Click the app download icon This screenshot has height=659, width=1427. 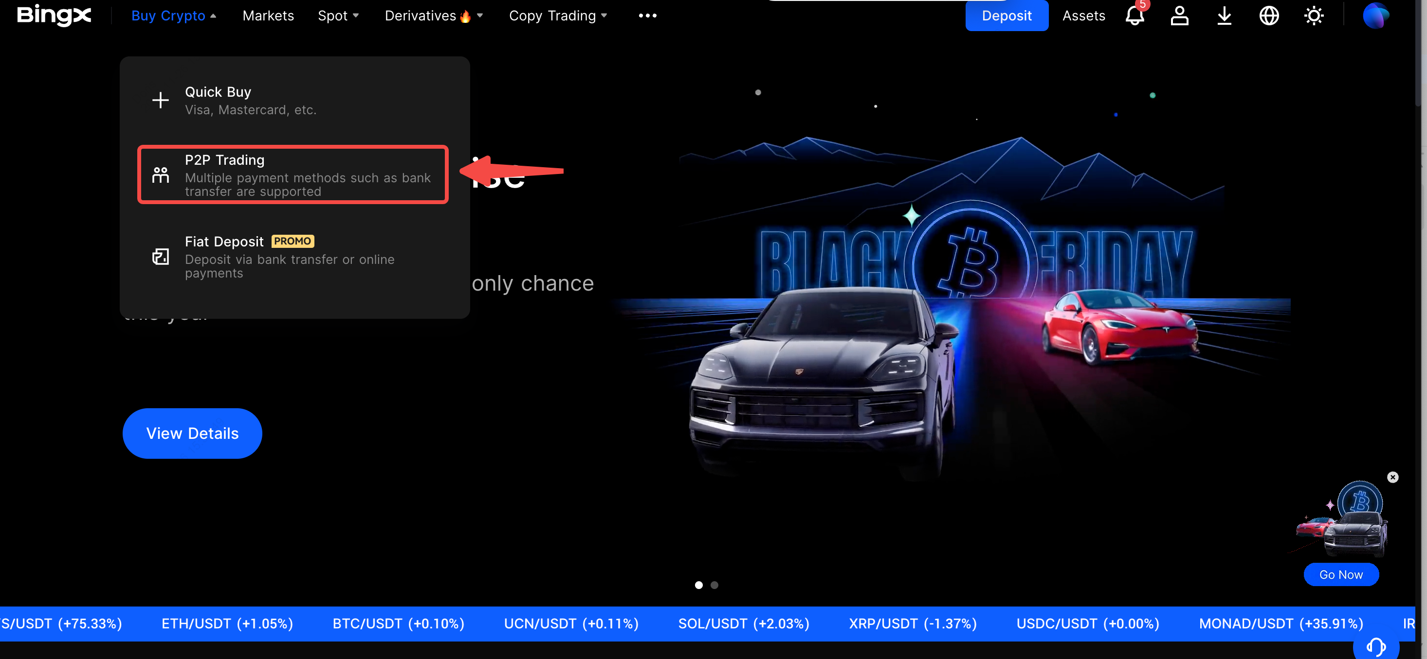(x=1224, y=16)
